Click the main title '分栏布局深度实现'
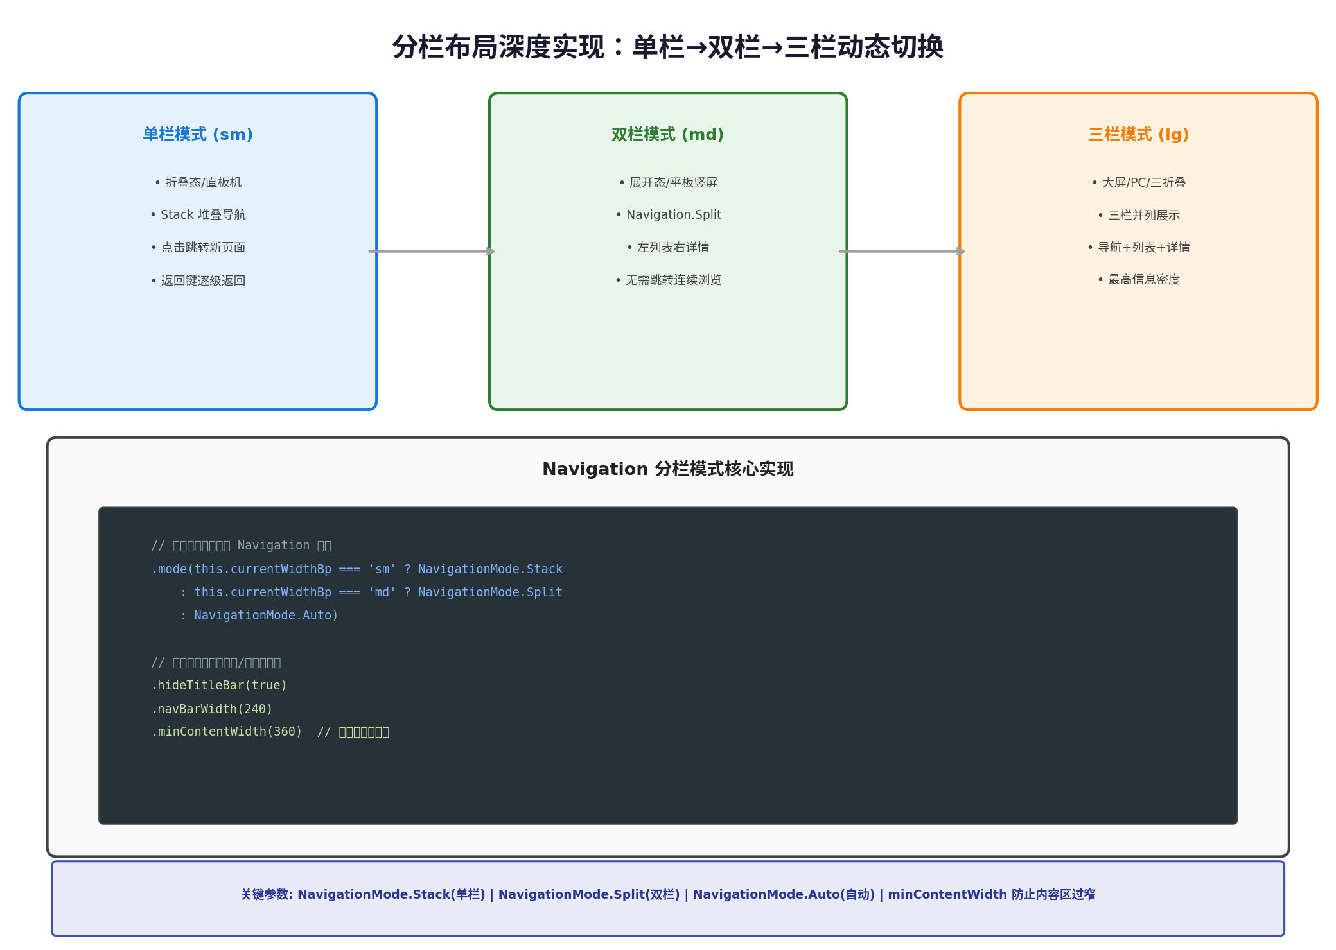The width and height of the screenshot is (1336, 950). tap(498, 47)
